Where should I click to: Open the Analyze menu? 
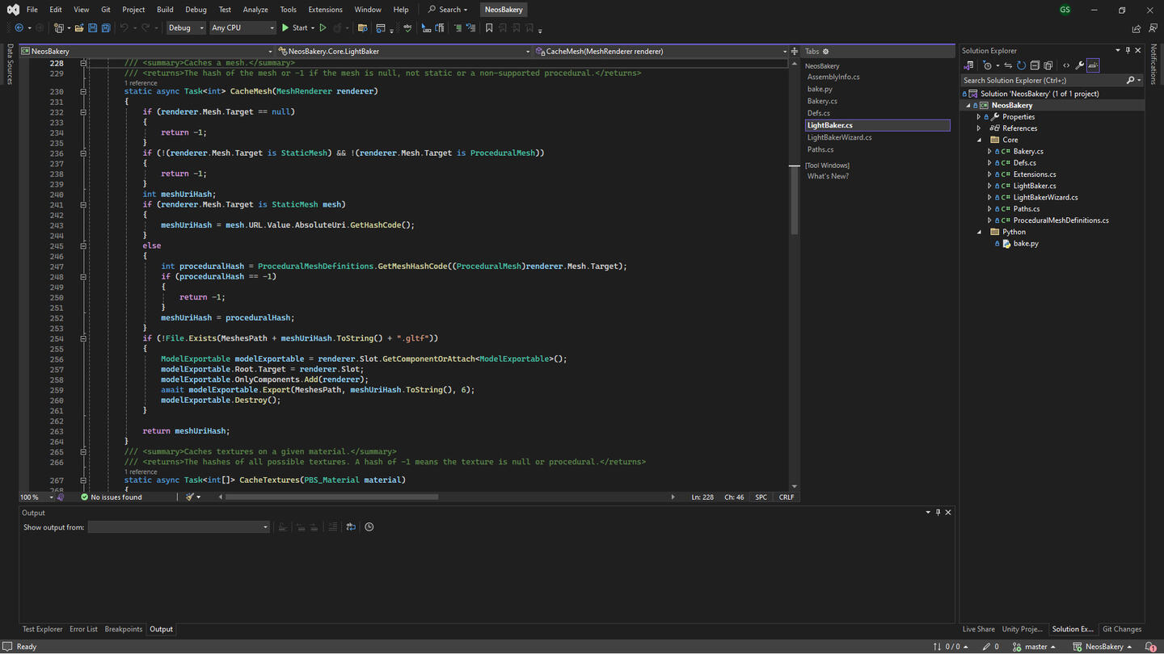pyautogui.click(x=255, y=10)
